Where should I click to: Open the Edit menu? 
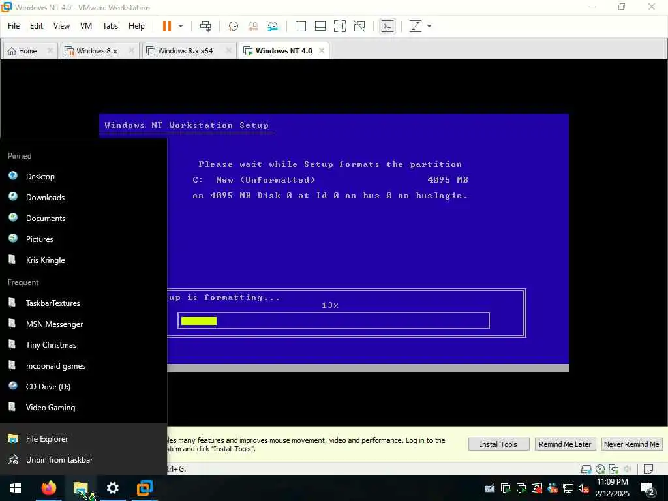click(x=37, y=26)
